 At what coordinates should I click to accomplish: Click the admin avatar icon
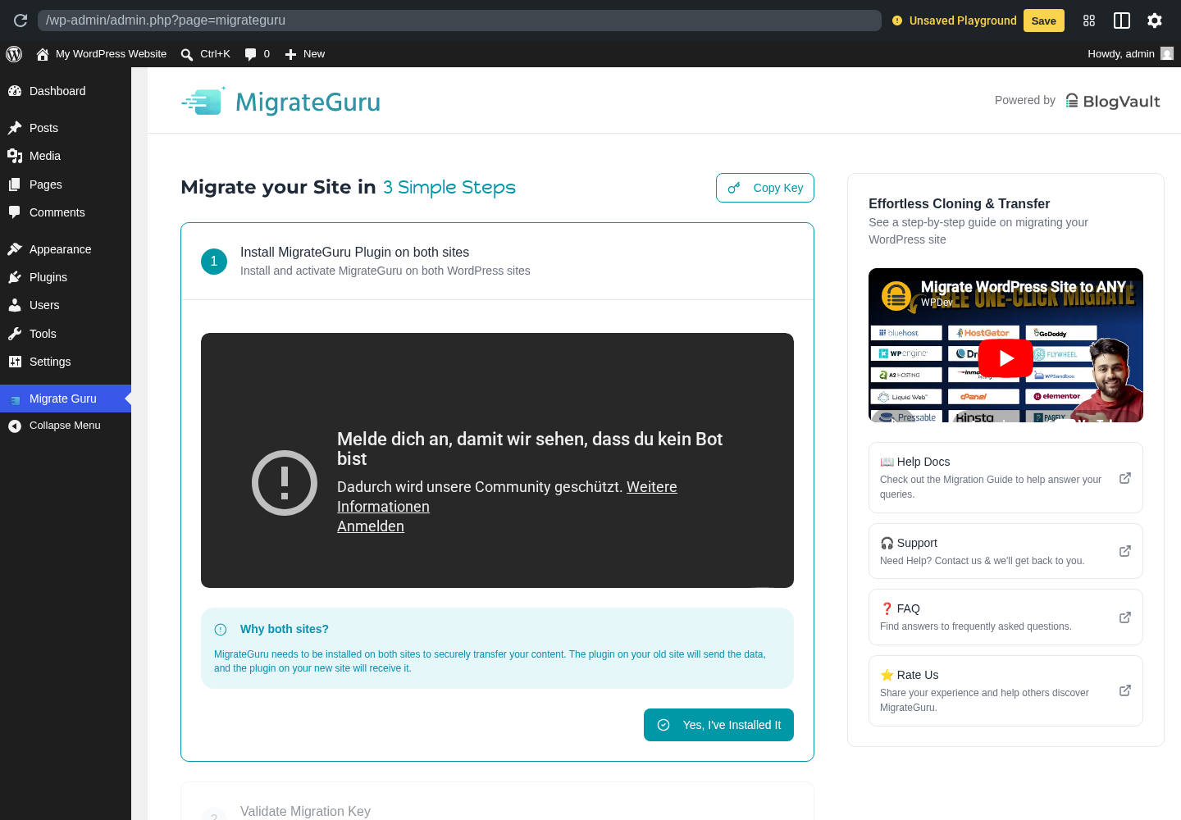1167,53
